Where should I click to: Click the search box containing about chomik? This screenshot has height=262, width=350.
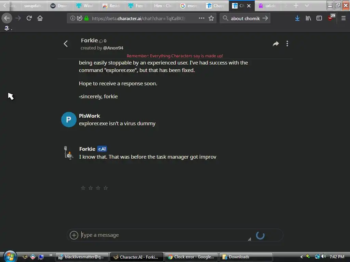tap(245, 18)
